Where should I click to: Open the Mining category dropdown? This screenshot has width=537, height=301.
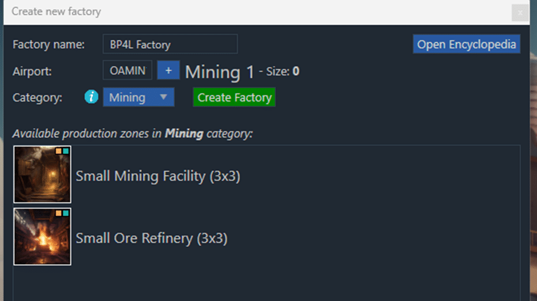click(138, 97)
